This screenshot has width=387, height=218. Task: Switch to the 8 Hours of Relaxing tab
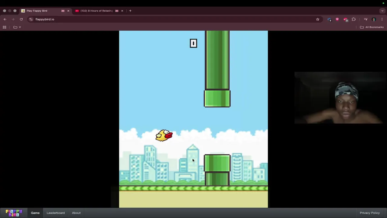(x=99, y=11)
